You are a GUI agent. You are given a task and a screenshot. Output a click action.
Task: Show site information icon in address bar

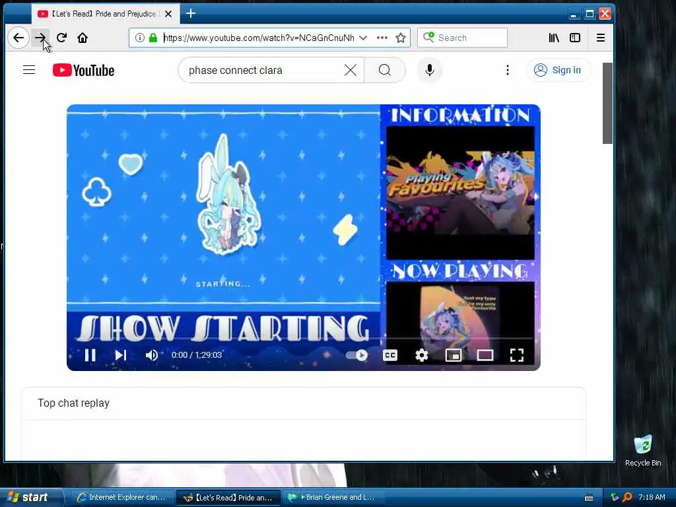point(140,38)
